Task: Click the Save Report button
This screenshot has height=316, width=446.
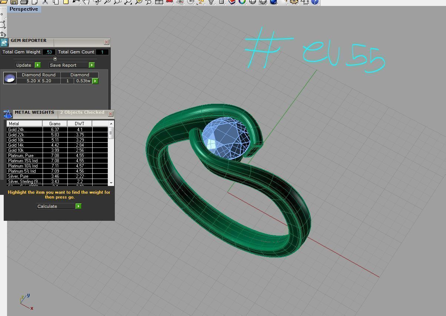Action: coord(69,65)
